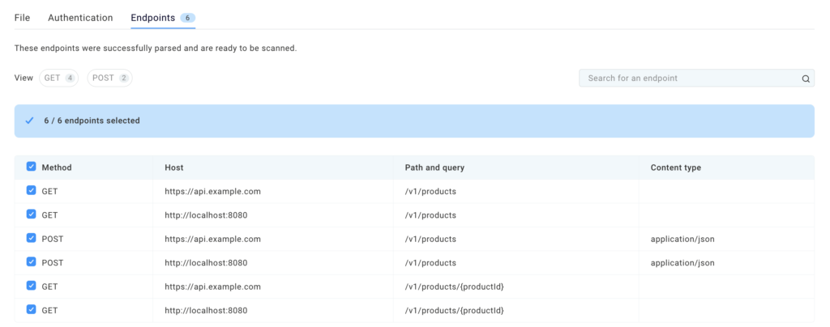Image resolution: width=830 pixels, height=327 pixels.
Task: Click the Method column header
Action: (x=57, y=168)
